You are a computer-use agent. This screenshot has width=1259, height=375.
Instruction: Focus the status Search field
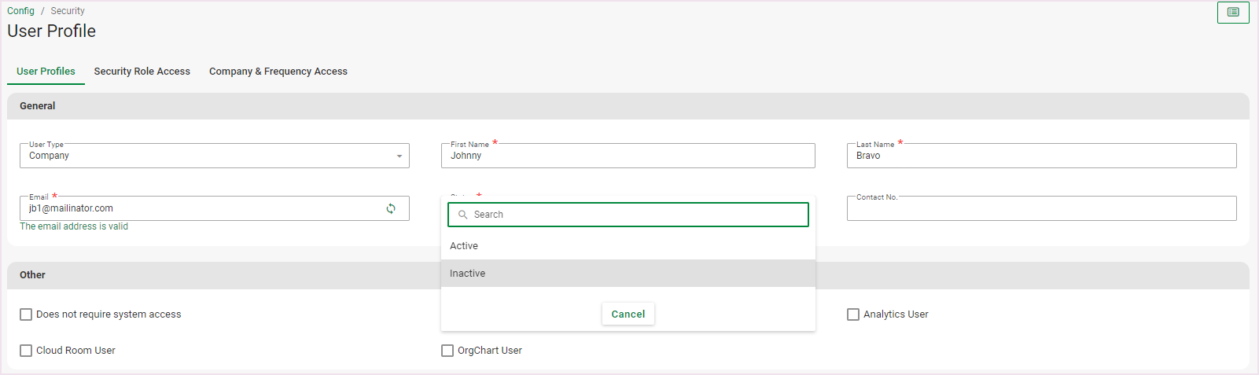[x=637, y=215]
